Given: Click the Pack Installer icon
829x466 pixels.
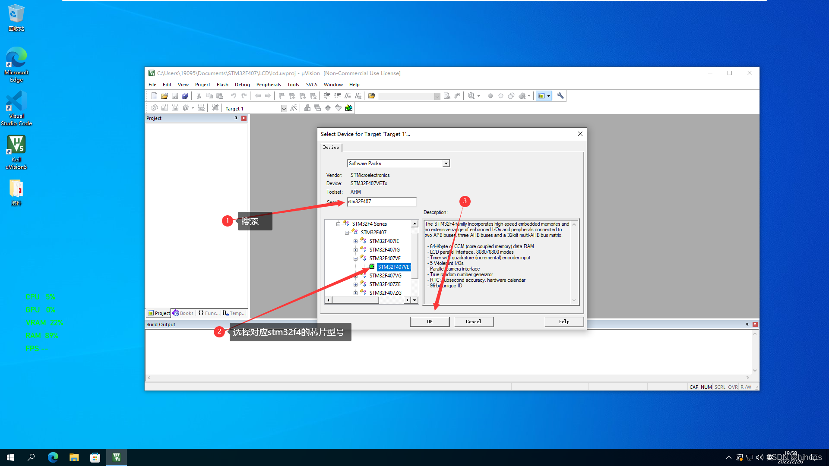Looking at the screenshot, I should pos(349,108).
